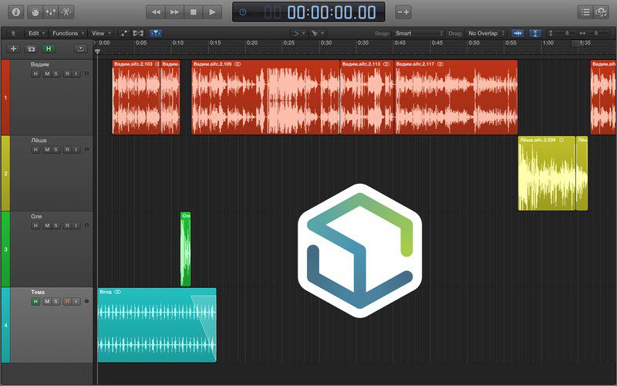Toggle the vertical auto zoom button

[535, 33]
